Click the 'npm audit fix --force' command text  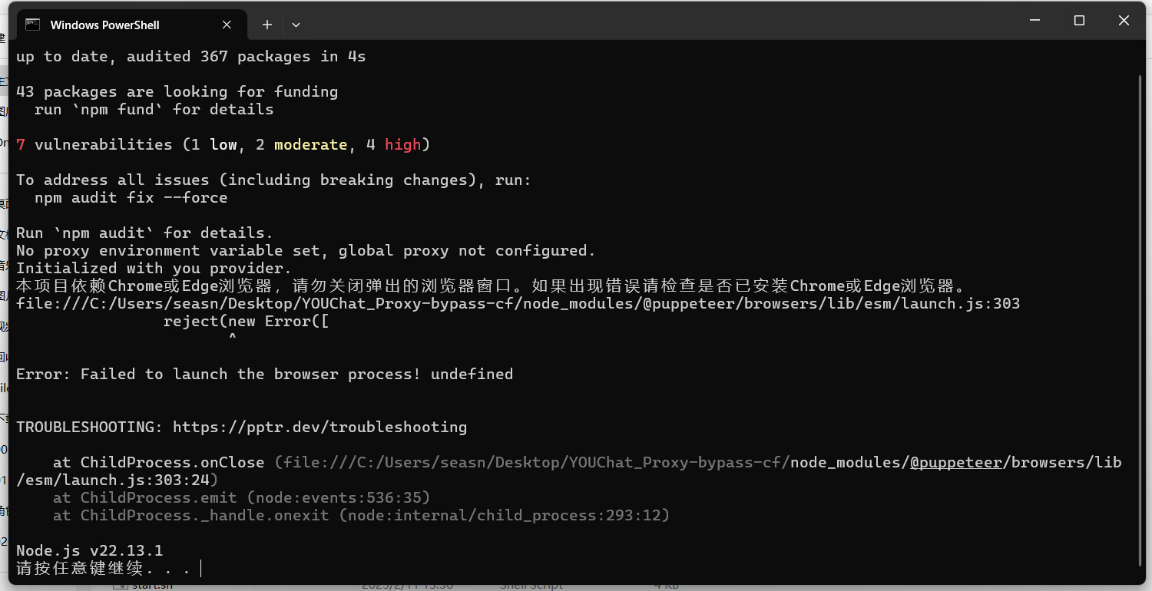(131, 197)
